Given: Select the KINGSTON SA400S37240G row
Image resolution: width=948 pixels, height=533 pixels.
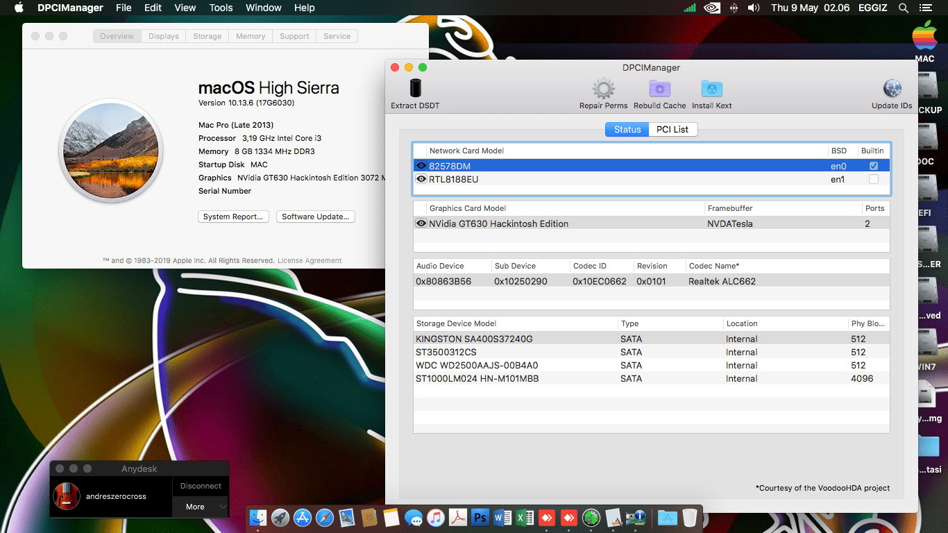Looking at the screenshot, I should pyautogui.click(x=651, y=339).
